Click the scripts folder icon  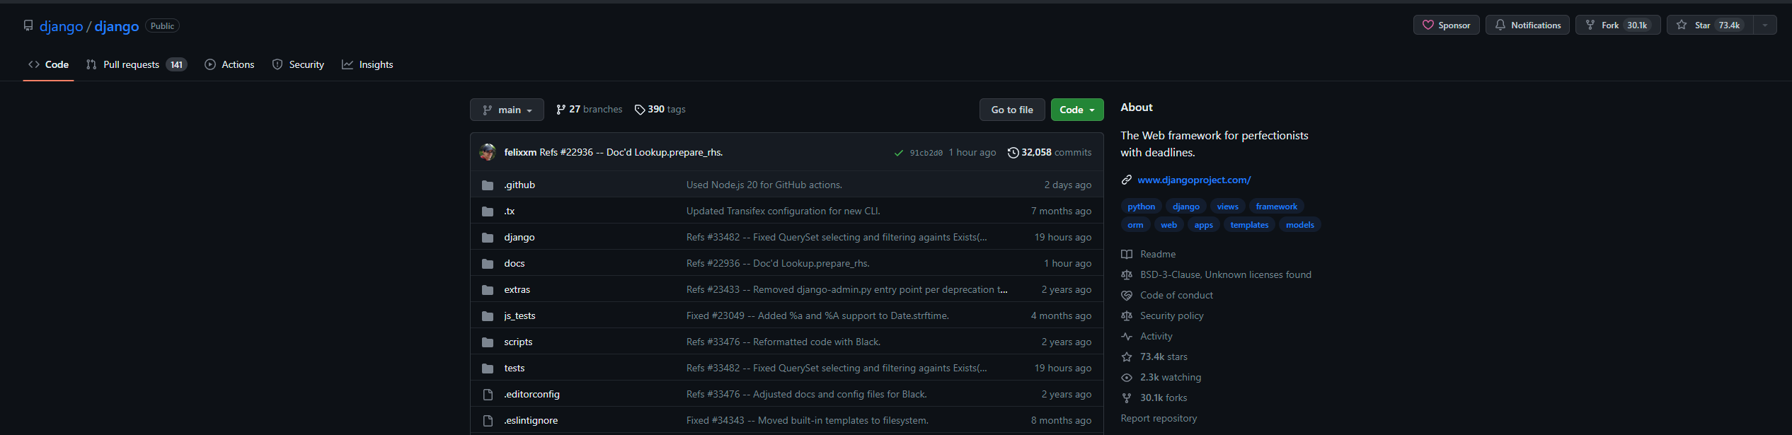point(488,342)
